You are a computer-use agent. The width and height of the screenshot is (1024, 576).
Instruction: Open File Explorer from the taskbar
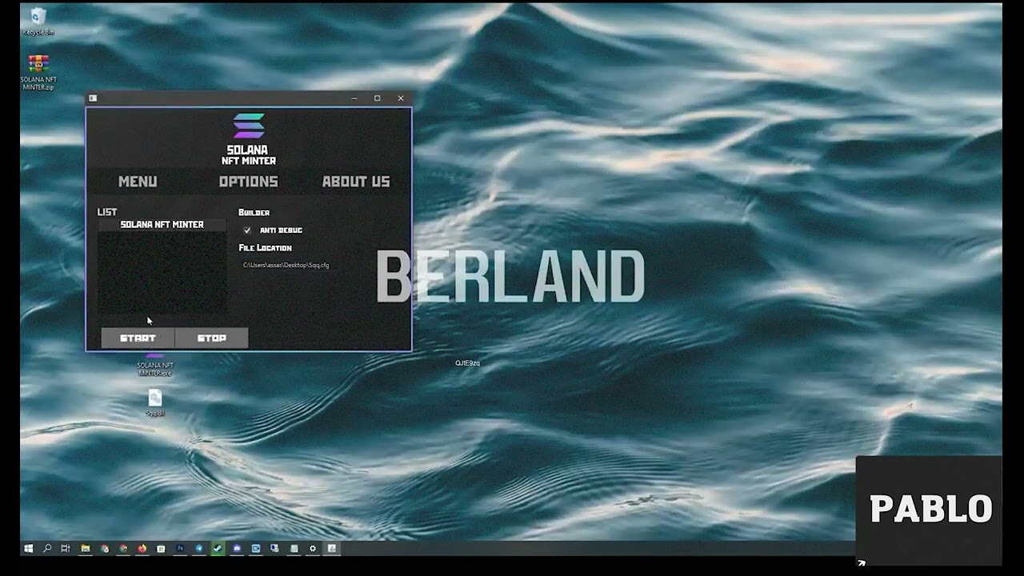[85, 549]
